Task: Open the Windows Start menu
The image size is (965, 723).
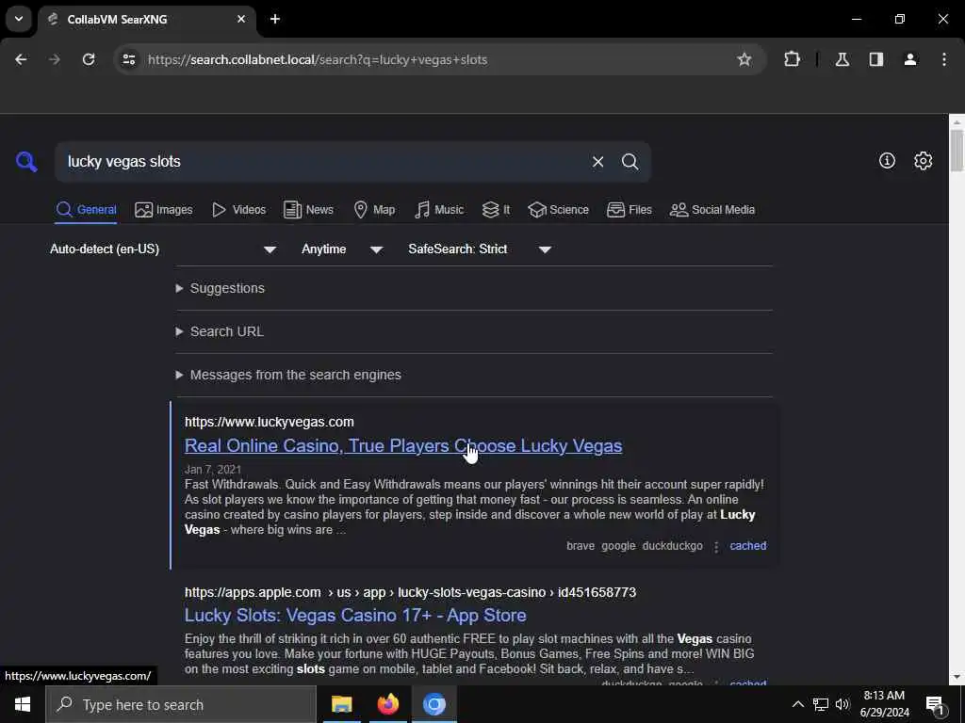Action: point(23,704)
